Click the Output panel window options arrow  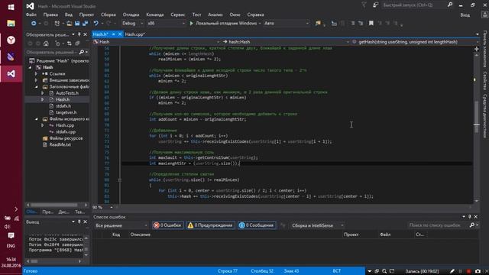tap(73, 222)
